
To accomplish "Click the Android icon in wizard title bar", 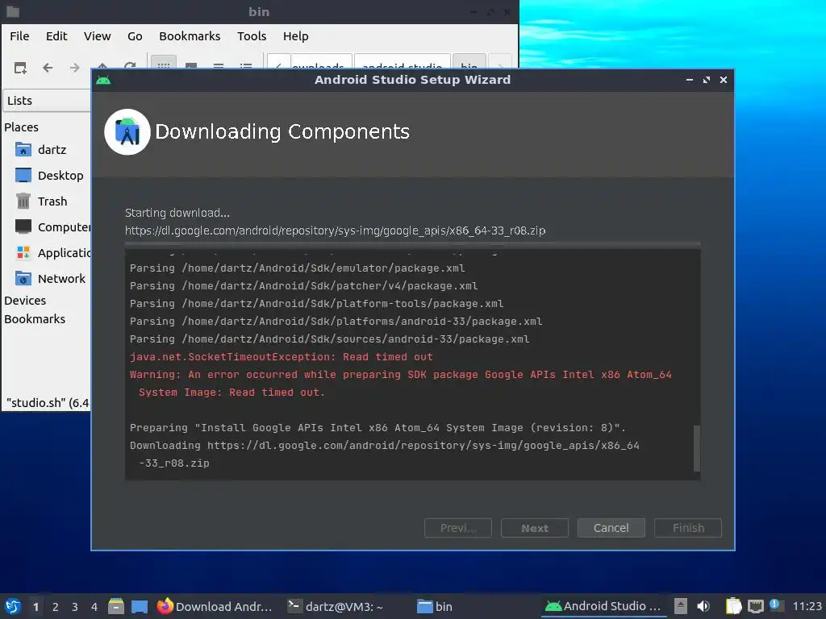I will click(103, 80).
